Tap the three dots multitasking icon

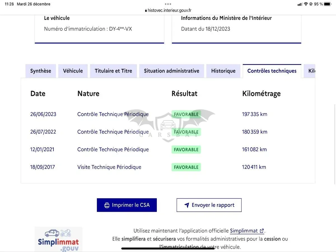click(168, 4)
